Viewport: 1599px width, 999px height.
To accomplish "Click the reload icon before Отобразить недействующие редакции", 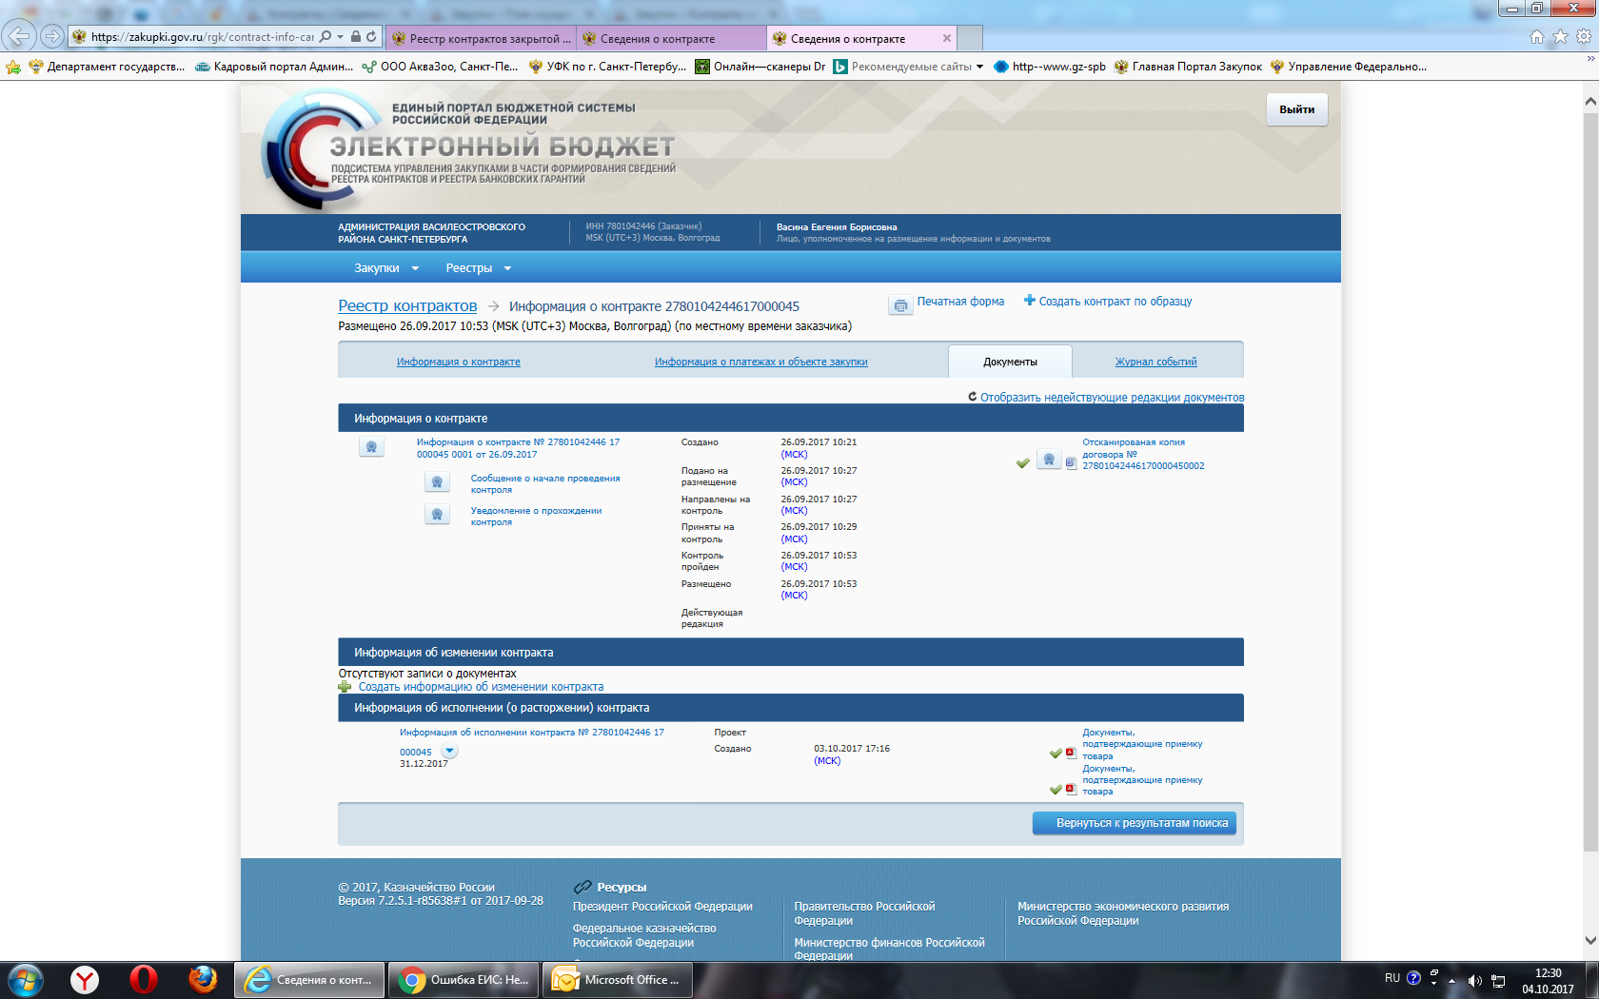I will (973, 397).
